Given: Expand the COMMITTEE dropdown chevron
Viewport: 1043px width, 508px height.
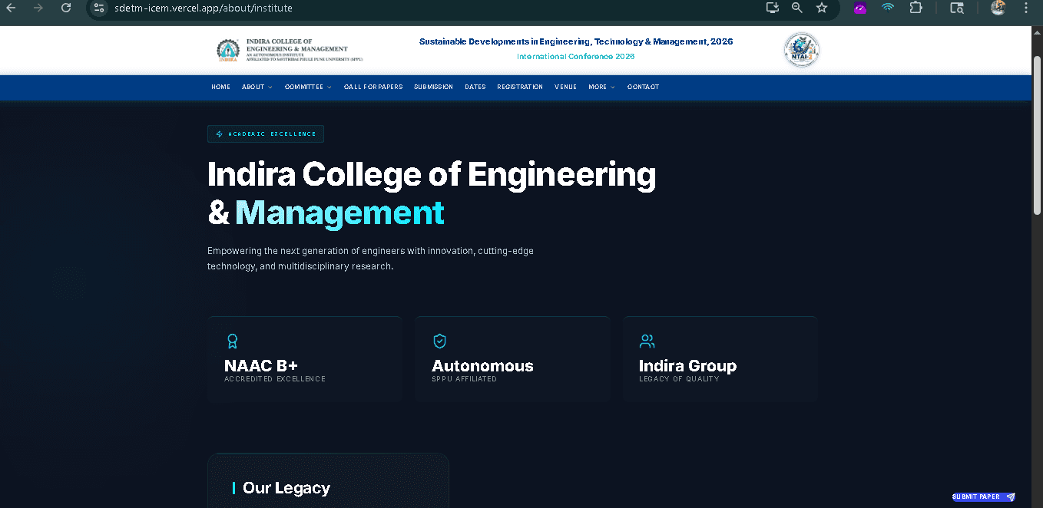Looking at the screenshot, I should click(329, 87).
